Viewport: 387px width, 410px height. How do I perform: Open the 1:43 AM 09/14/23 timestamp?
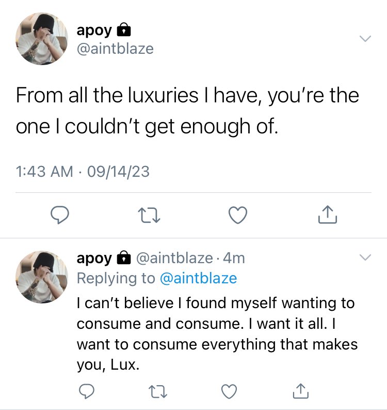(x=83, y=172)
